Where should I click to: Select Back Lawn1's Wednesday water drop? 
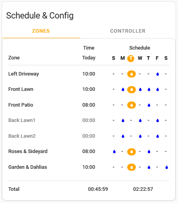140,120
